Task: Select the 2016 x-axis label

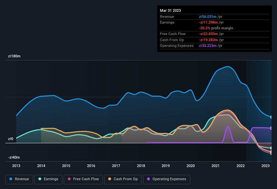Action: click(91, 166)
